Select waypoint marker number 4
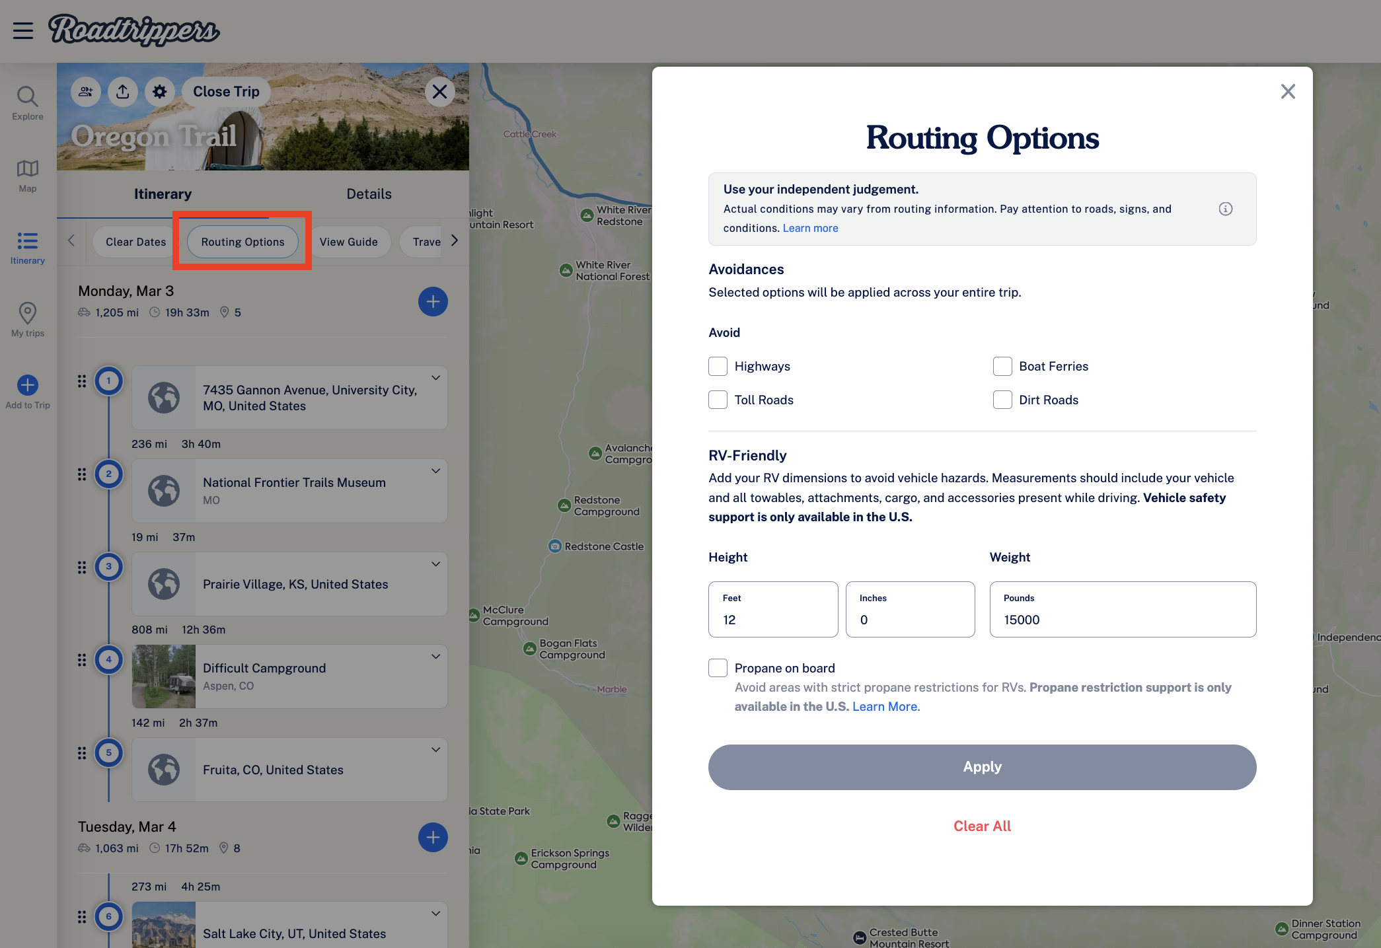 coord(109,660)
